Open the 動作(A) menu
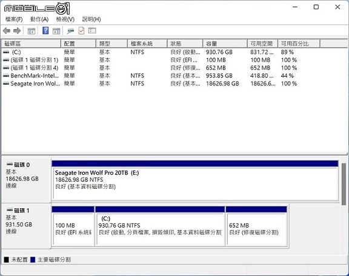The image size is (349, 276). coord(39,19)
